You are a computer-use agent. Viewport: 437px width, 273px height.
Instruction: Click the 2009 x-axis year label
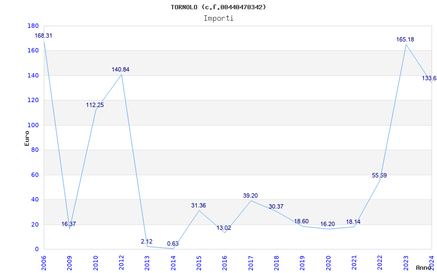click(70, 263)
